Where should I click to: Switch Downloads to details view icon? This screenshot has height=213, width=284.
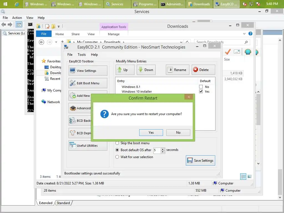(x=243, y=176)
